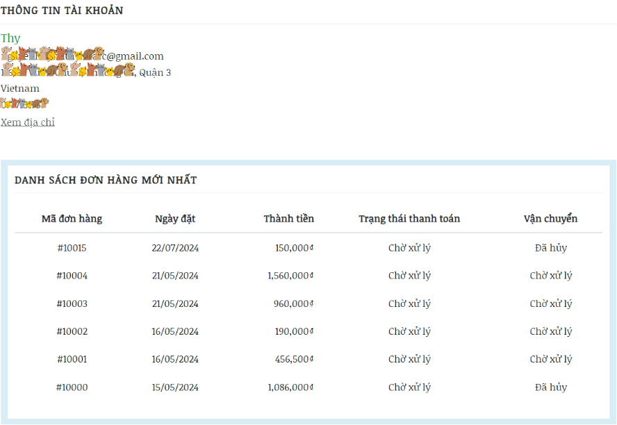
Task: Open order #10001
Action: 72,359
